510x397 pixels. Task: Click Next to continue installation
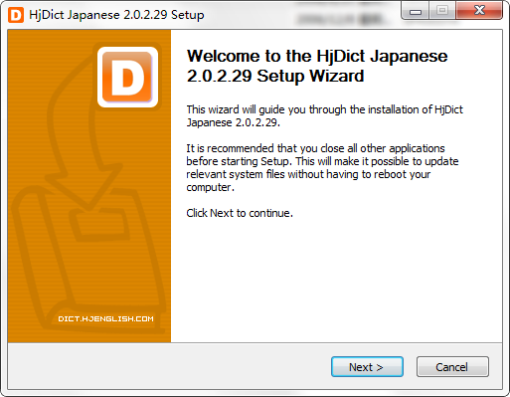coord(367,367)
